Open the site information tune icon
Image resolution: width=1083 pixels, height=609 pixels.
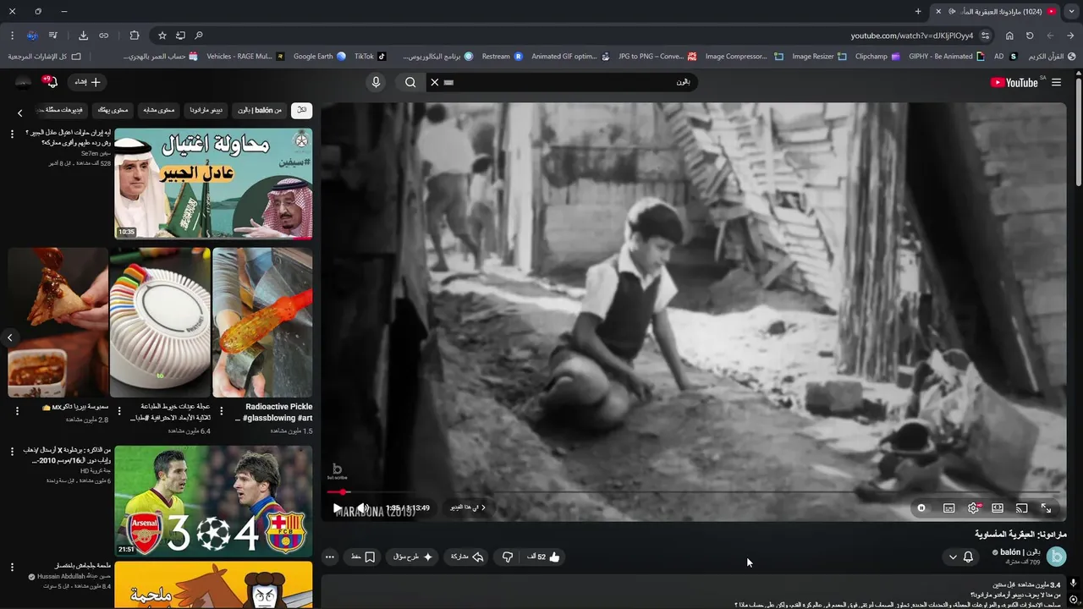pyautogui.click(x=985, y=36)
